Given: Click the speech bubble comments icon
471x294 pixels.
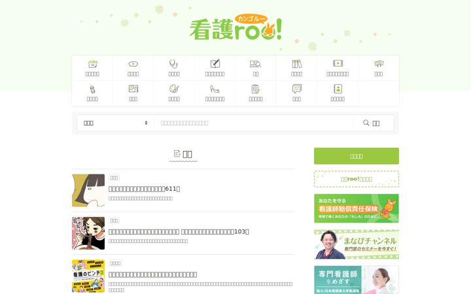Looking at the screenshot, I should point(297,89).
